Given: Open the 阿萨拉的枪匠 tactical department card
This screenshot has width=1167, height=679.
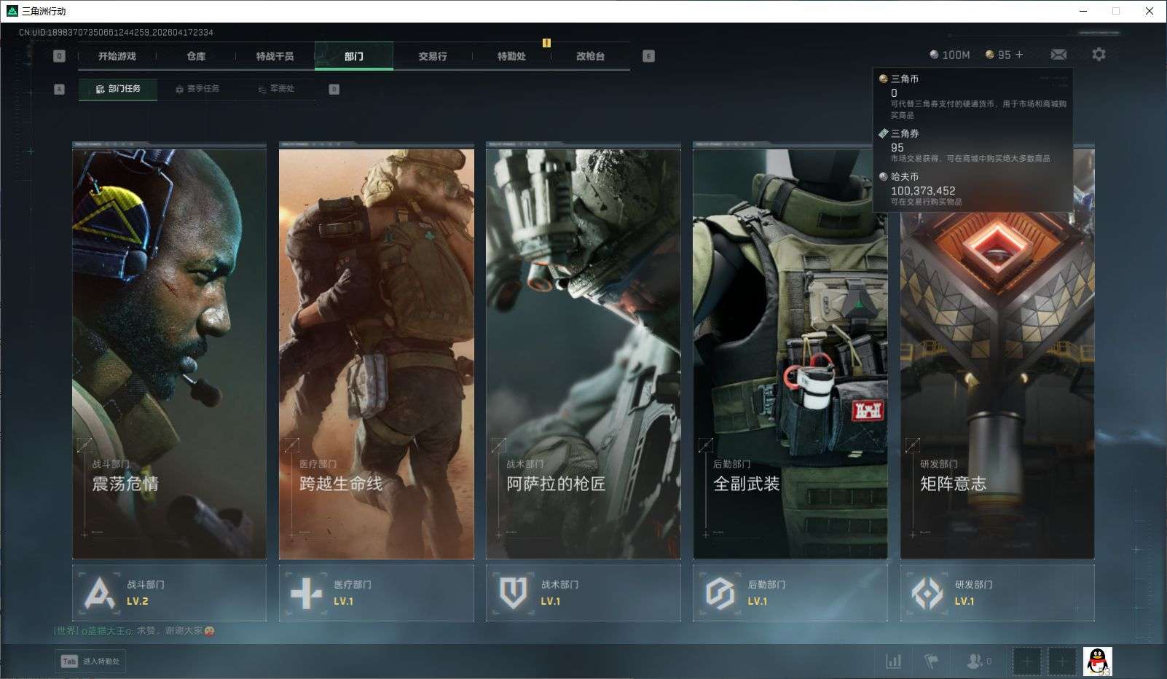Looking at the screenshot, I should pos(583,351).
